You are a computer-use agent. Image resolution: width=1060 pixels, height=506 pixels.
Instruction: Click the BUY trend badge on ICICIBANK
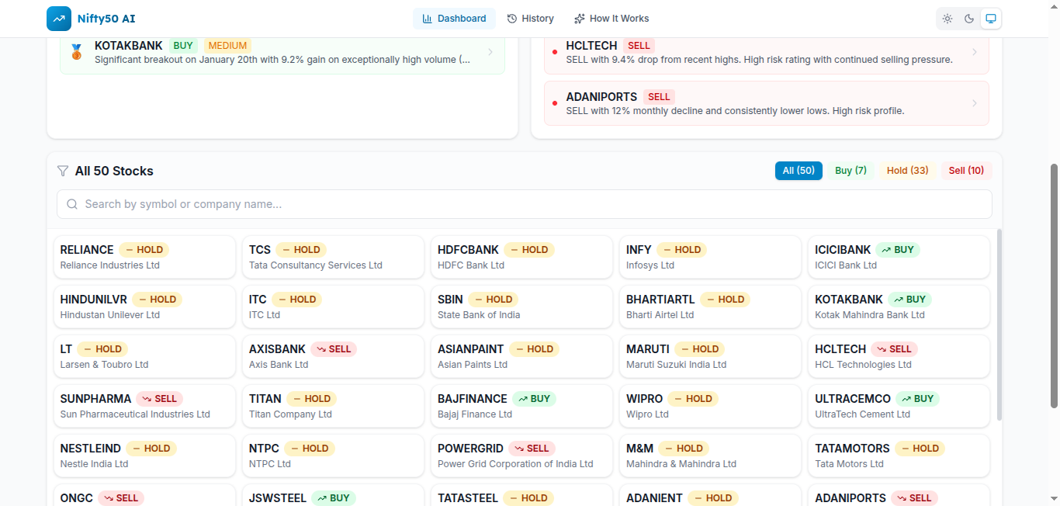897,250
